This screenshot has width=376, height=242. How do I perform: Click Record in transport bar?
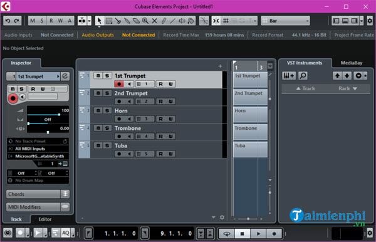274,233
